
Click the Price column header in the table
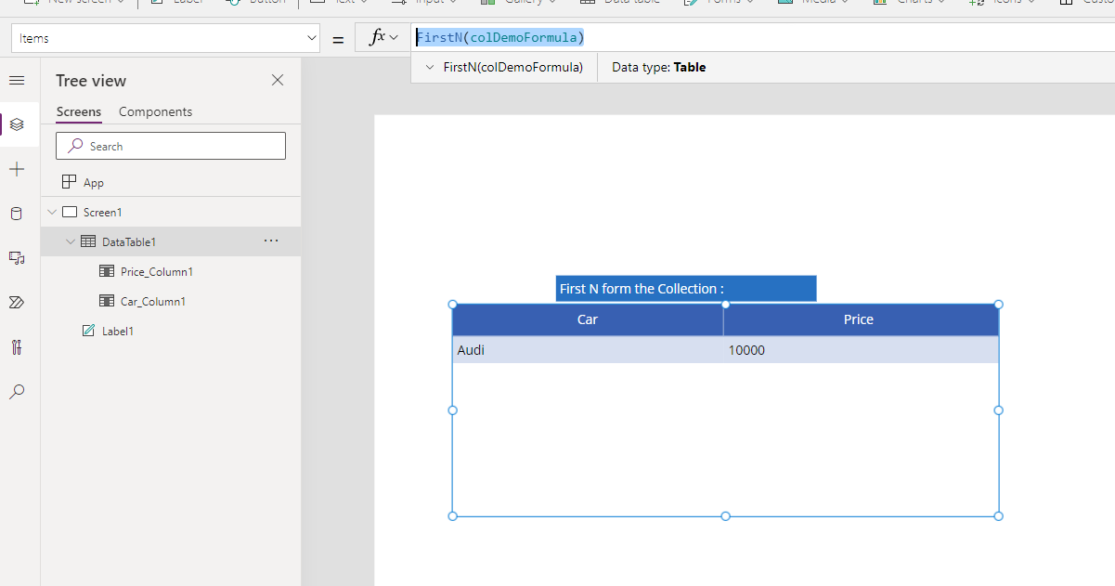click(861, 319)
